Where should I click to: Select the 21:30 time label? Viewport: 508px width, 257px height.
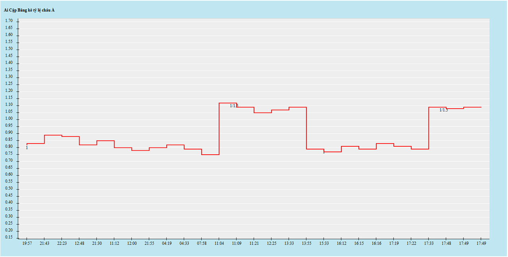97,244
